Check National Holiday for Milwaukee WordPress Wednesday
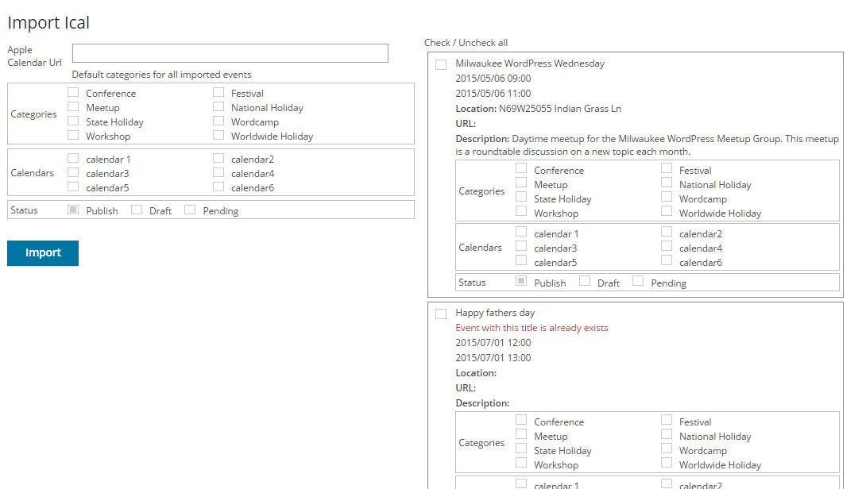 pyautogui.click(x=667, y=183)
